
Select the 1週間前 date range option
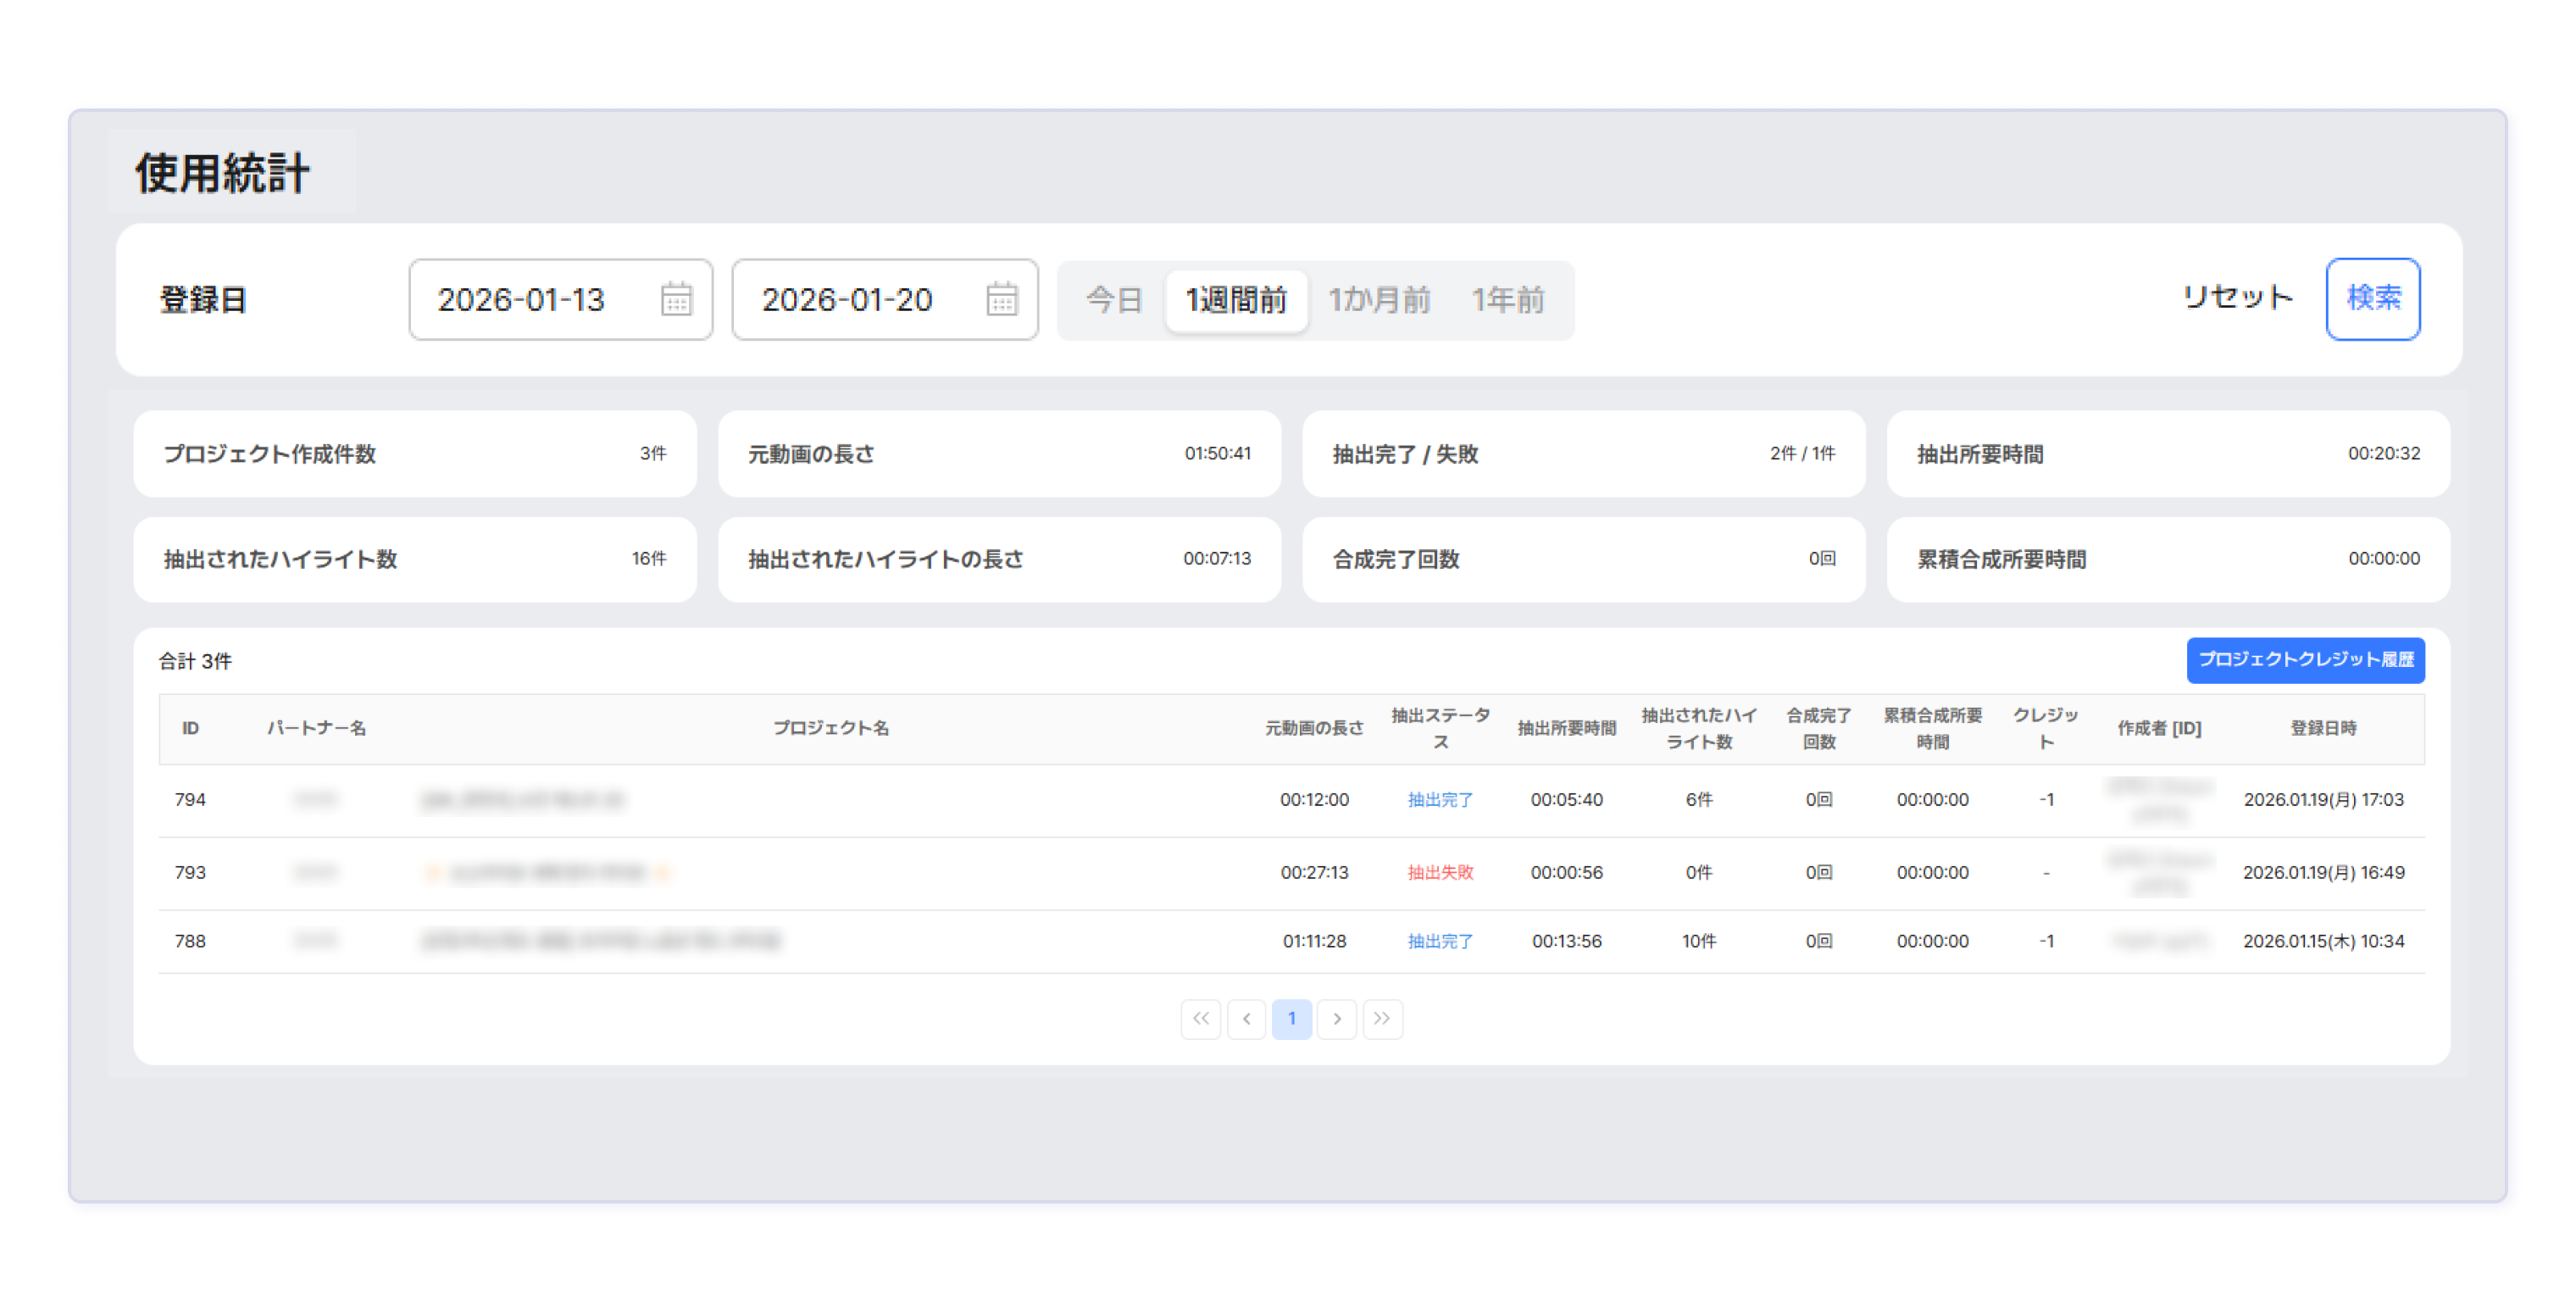click(1236, 299)
